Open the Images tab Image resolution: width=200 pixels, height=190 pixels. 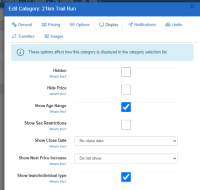[x=54, y=36]
